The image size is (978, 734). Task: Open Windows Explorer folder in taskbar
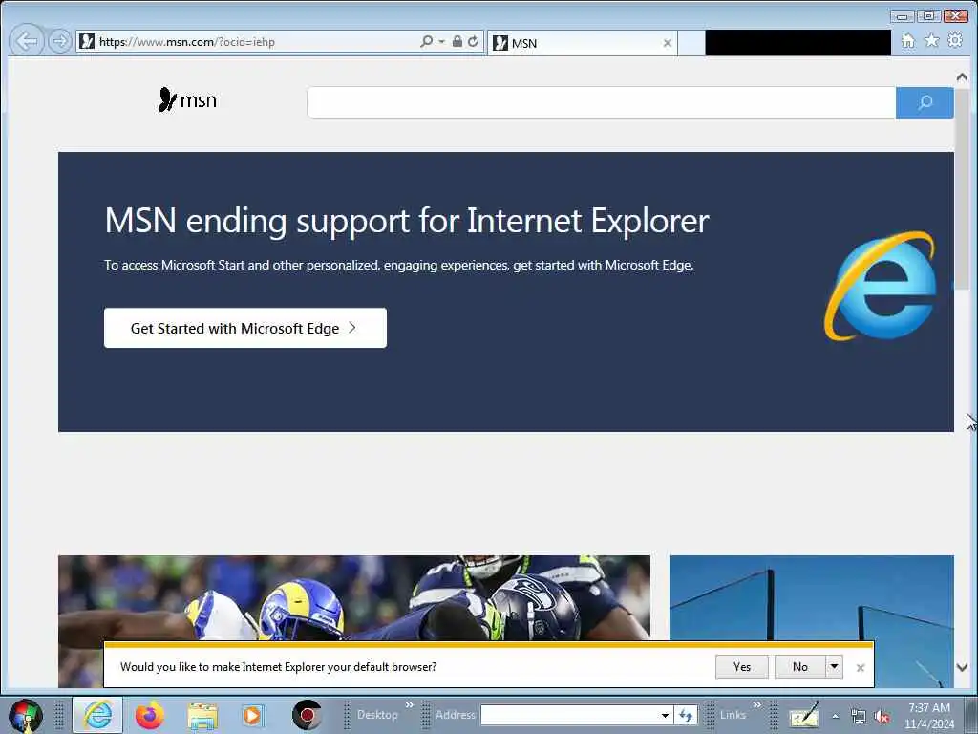coord(202,715)
